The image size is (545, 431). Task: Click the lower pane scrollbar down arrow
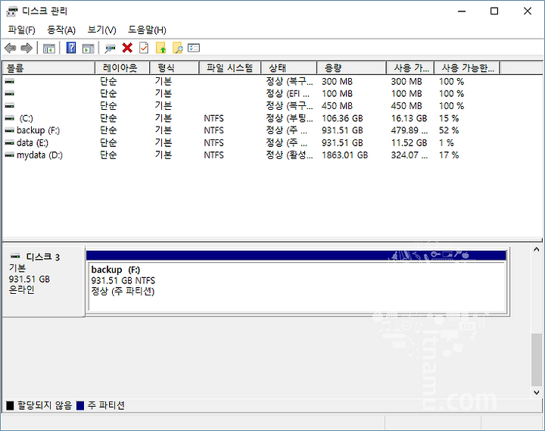tap(537, 392)
